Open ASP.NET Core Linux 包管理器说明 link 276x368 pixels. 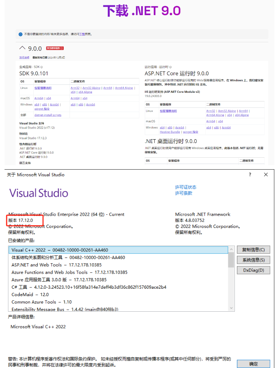coord(168,111)
